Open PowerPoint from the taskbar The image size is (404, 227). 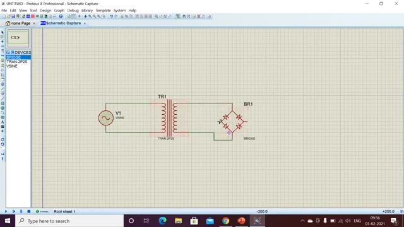click(241, 221)
